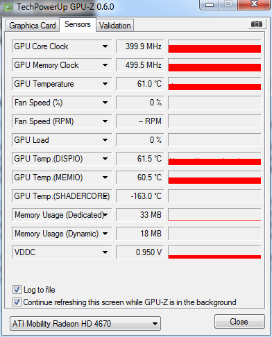This screenshot has height=337, width=272.
Task: Select the Sensors tab
Action: (78, 24)
